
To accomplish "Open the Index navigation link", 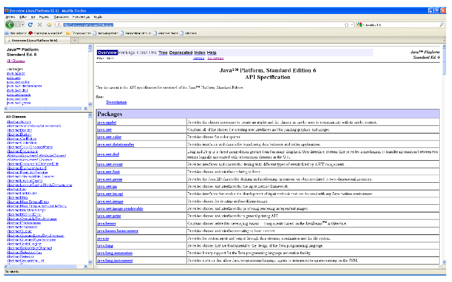I will [x=200, y=52].
